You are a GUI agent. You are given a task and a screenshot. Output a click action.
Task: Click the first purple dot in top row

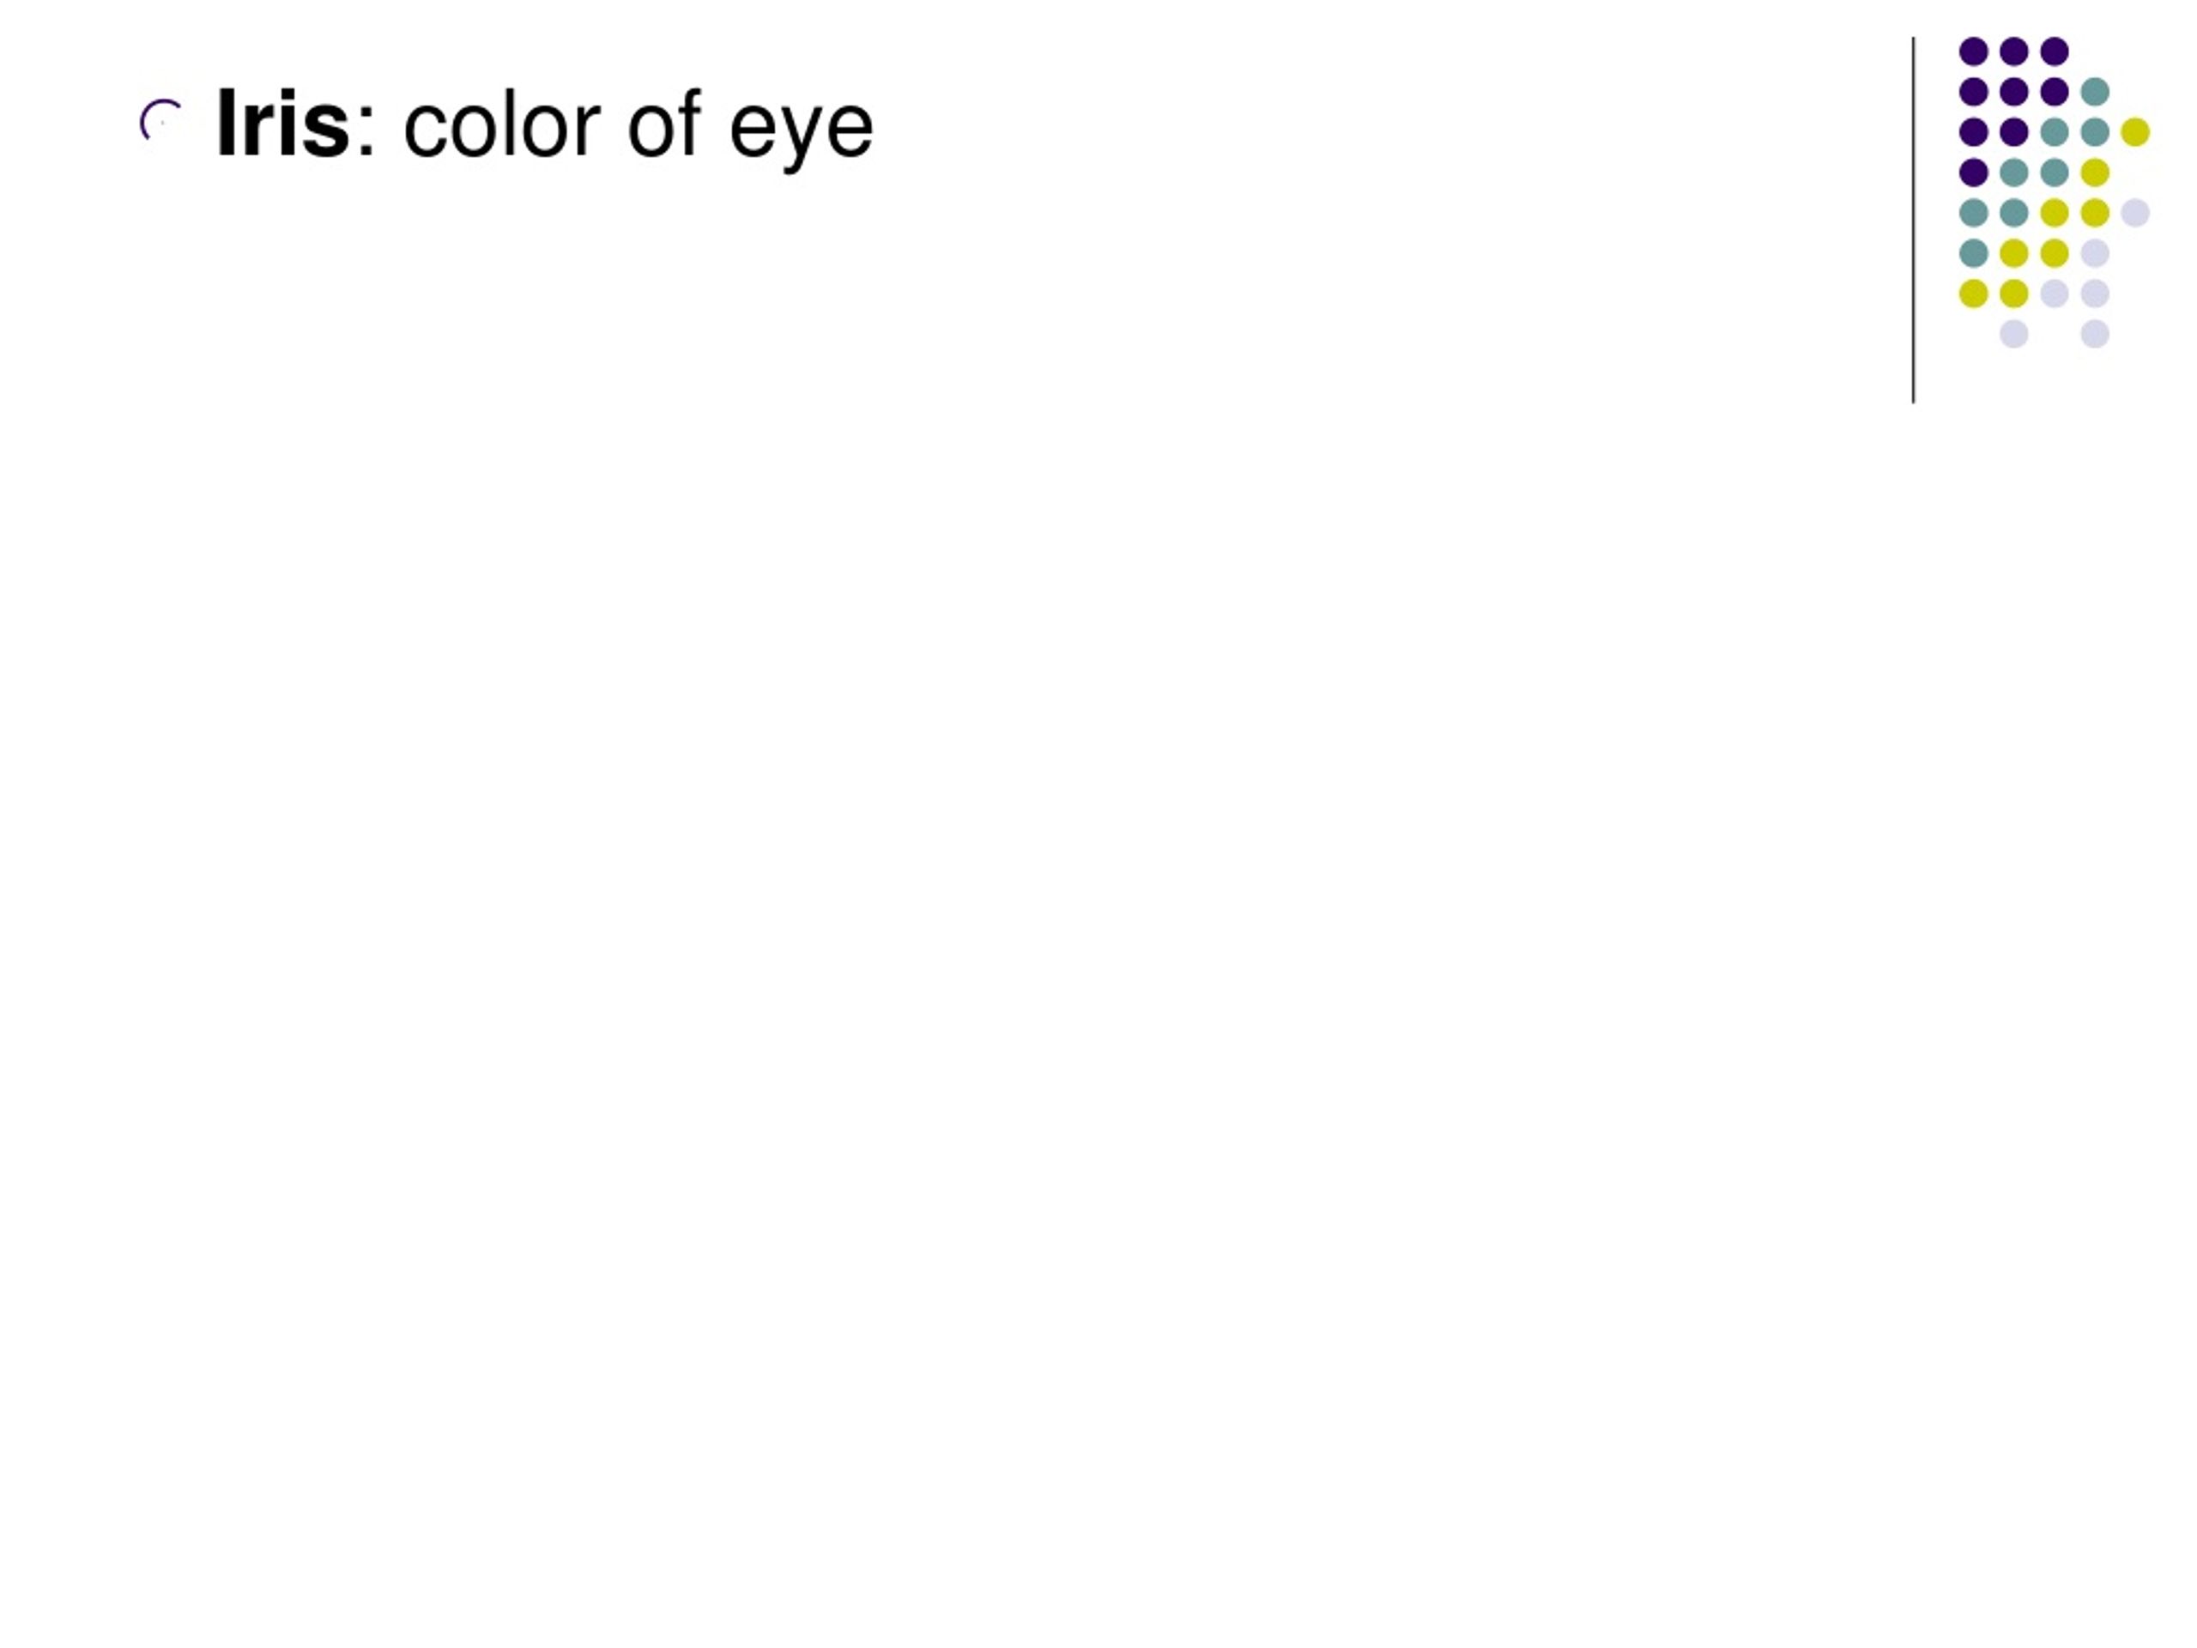[x=1974, y=51]
